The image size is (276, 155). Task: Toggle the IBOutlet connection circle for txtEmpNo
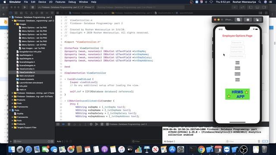point(61,51)
